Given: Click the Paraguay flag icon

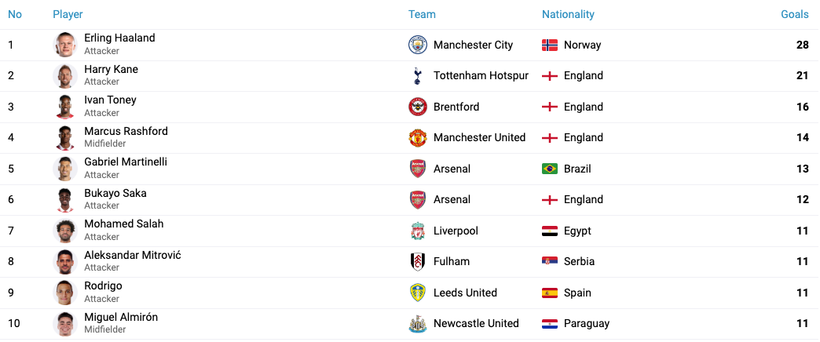Looking at the screenshot, I should pyautogui.click(x=550, y=323).
